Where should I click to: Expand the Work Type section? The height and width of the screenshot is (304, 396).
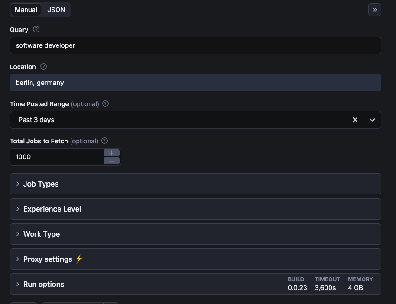[x=195, y=234]
